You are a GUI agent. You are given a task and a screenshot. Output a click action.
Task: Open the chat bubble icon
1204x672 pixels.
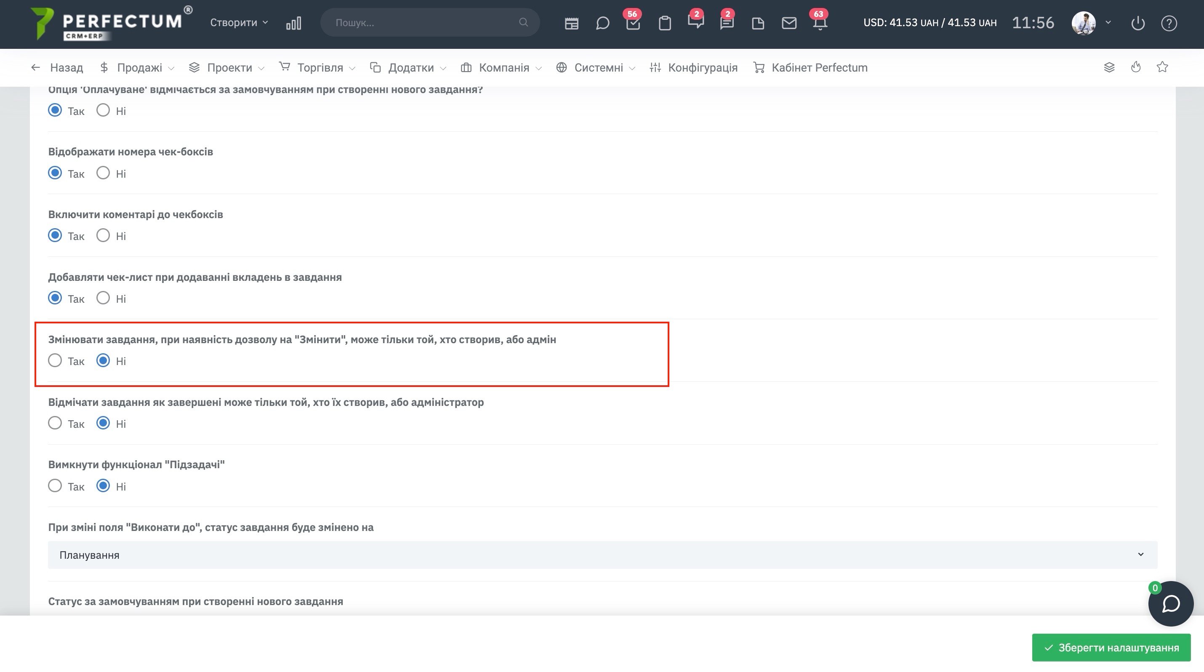pyautogui.click(x=602, y=23)
